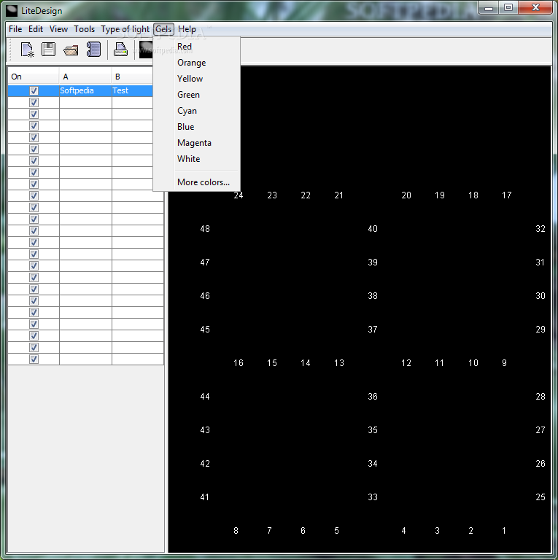Viewport: 558px width, 560px height.
Task: Toggle the checkbox in the third table row
Action: (34, 114)
